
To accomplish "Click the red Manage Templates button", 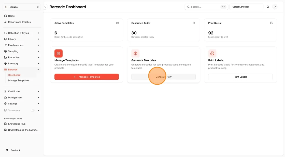I will 87,77.
